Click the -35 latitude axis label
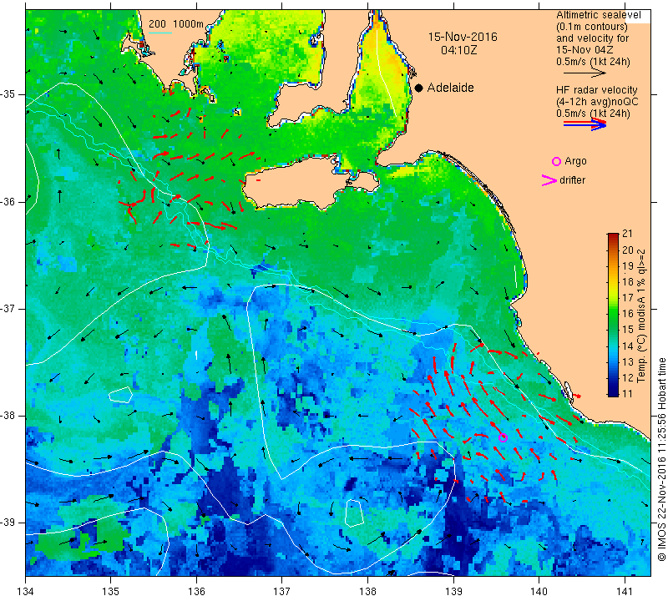The height and width of the screenshot is (601, 668). click(x=10, y=94)
